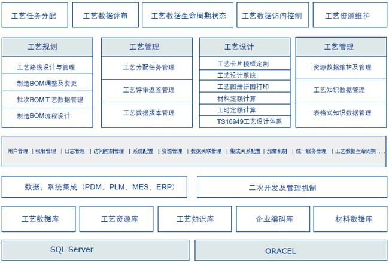Open 工艺路线设计与管理 item
389x263 pixels.
pos(47,67)
